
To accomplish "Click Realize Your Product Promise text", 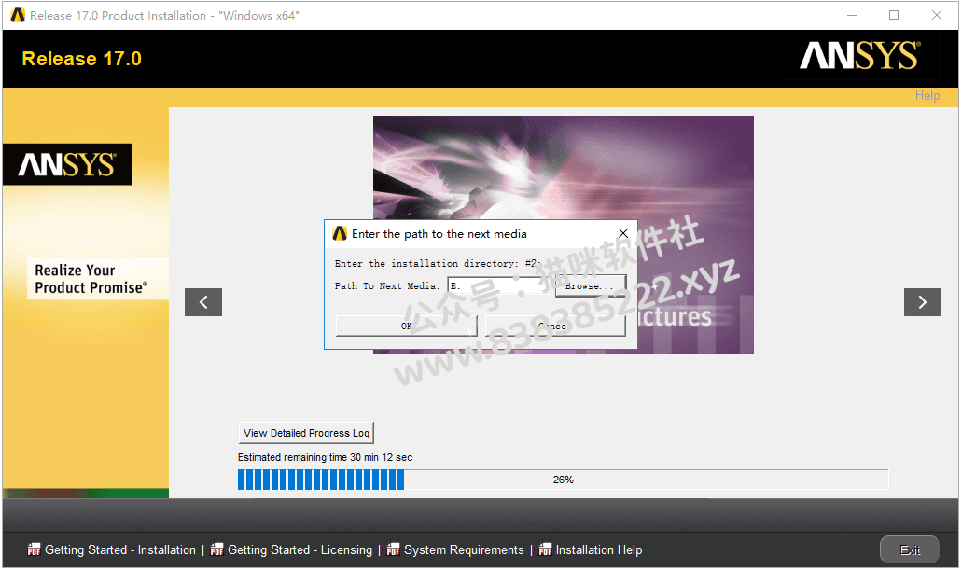I will [x=91, y=279].
